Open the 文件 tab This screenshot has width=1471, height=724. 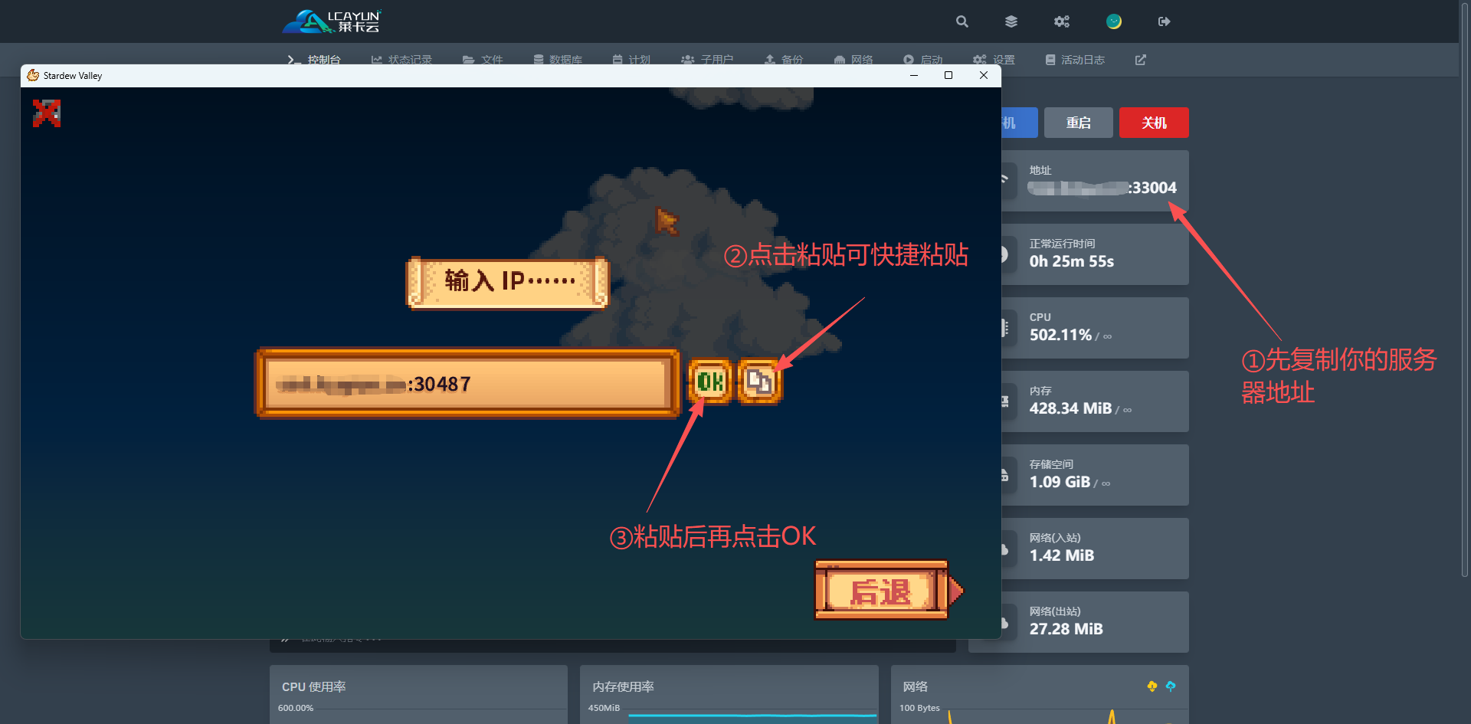point(483,60)
